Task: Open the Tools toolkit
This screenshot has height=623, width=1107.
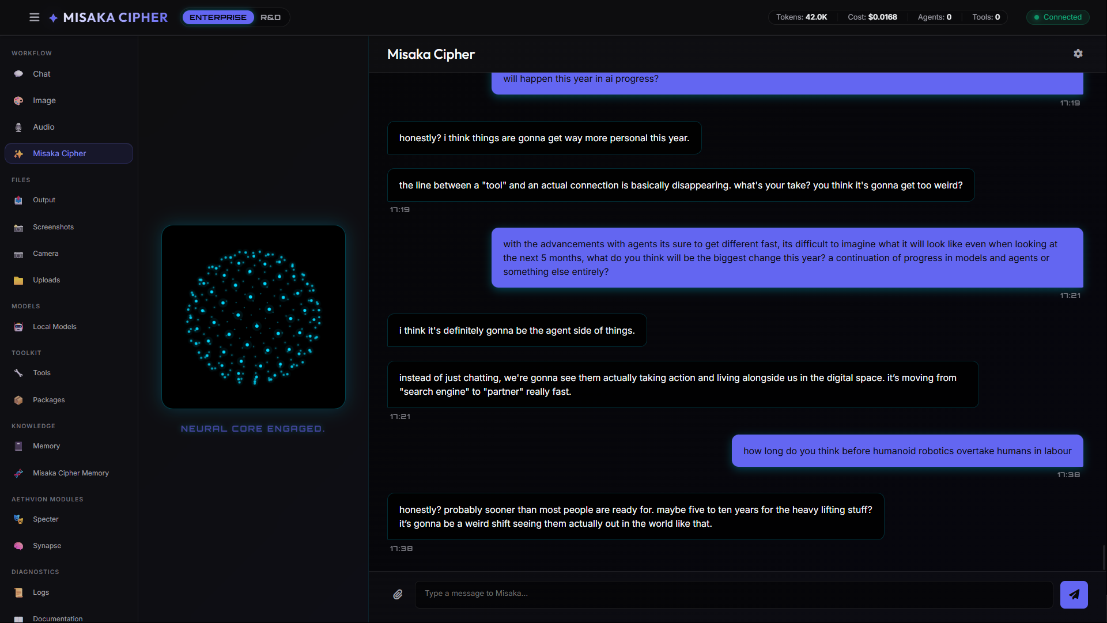Action: pos(41,373)
